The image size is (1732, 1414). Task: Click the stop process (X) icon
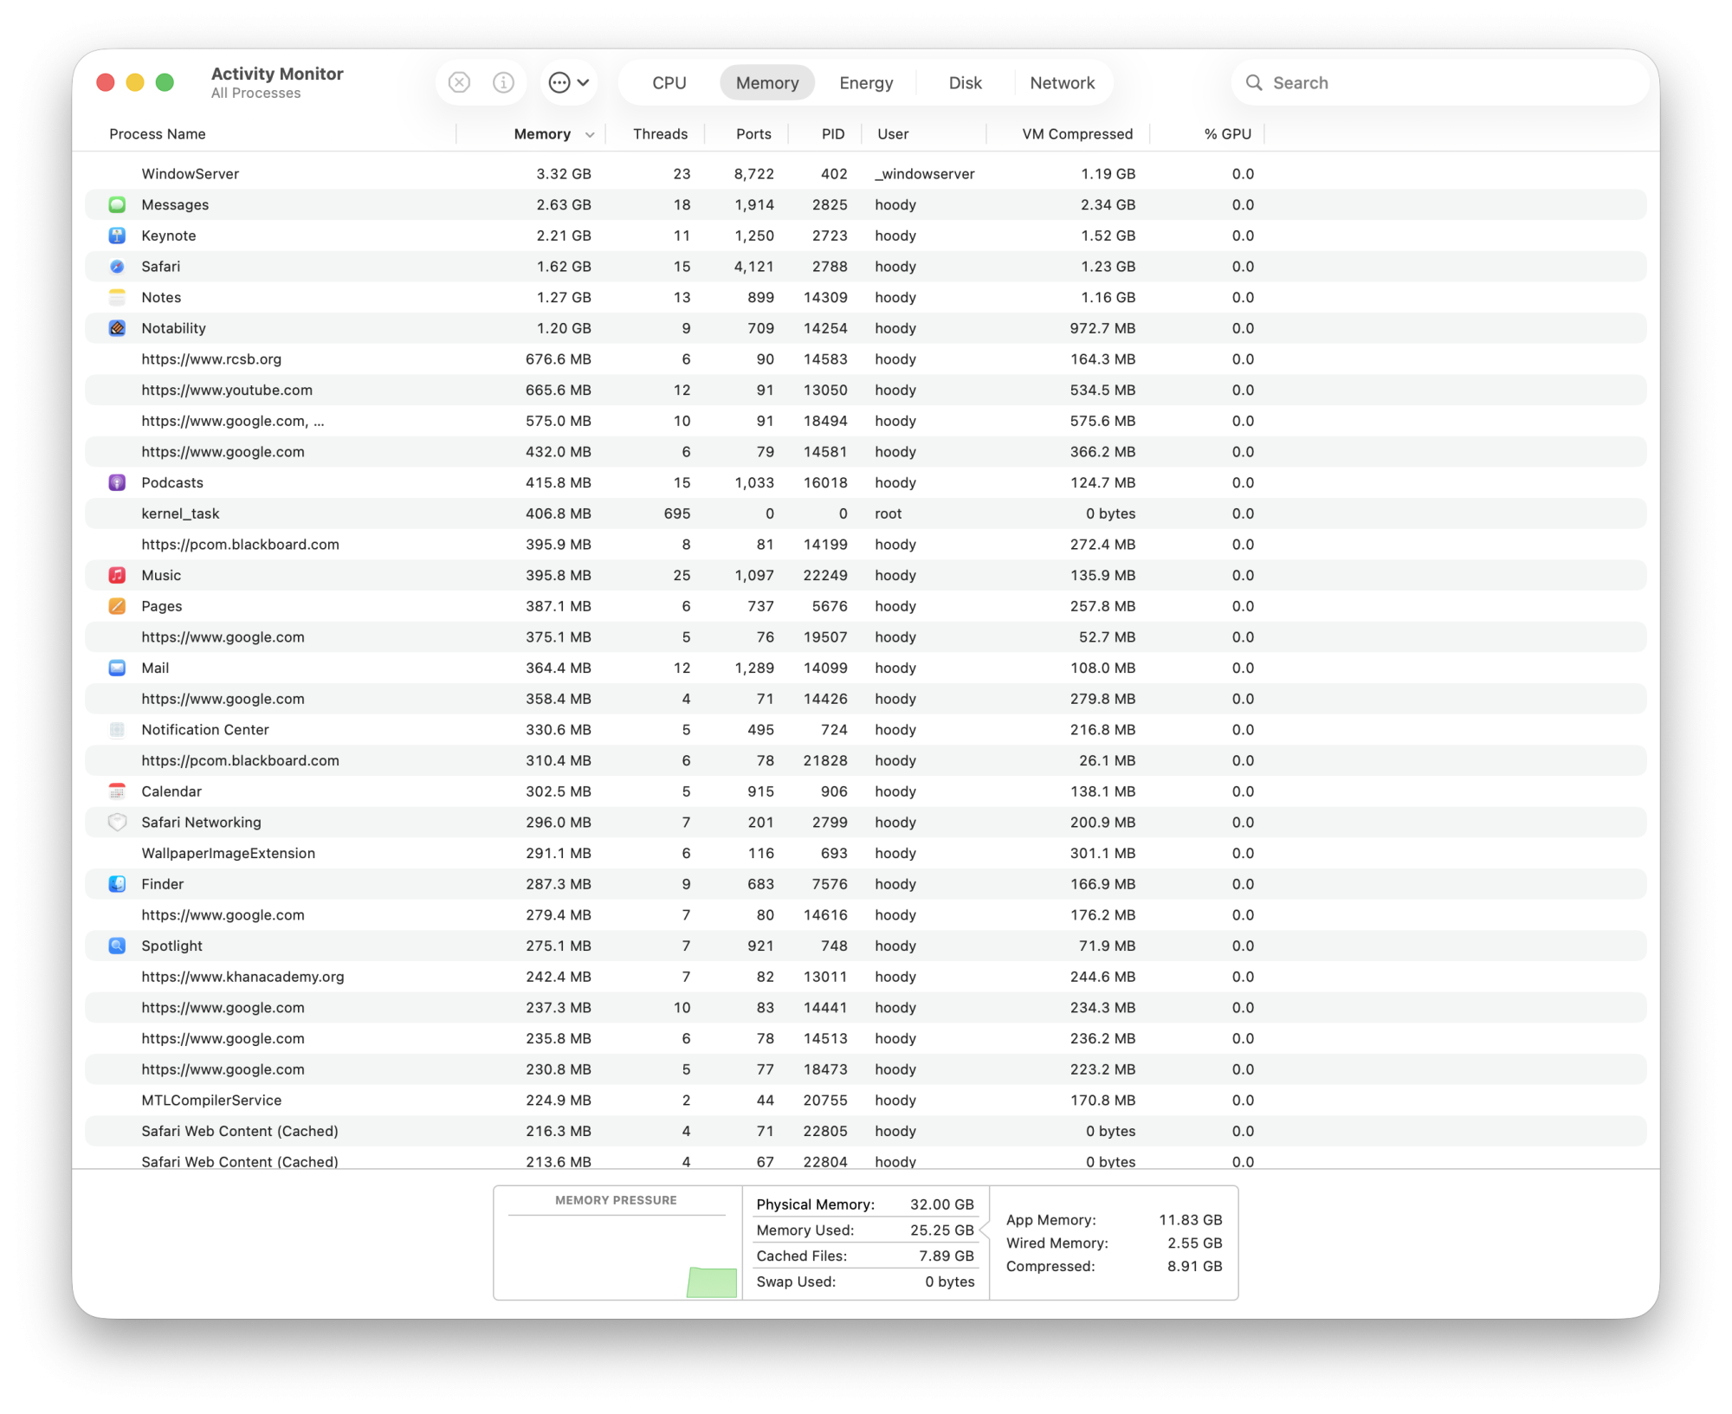pos(459,82)
